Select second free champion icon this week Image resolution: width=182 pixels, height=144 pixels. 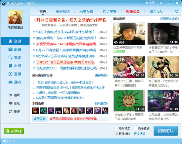[x=43, y=111]
